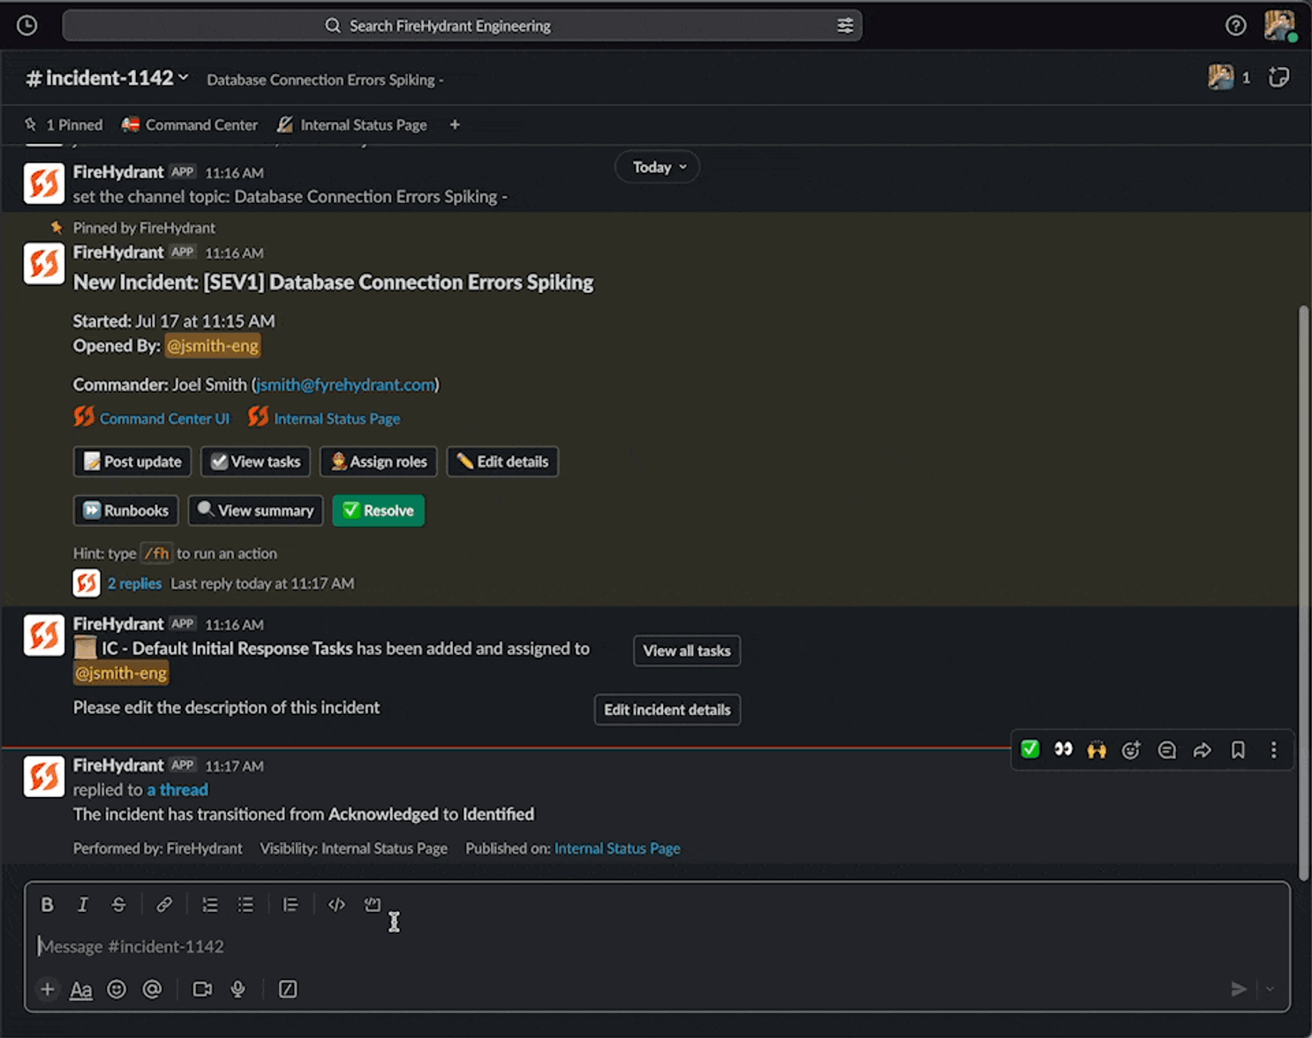
Task: Open the send options chevron
Action: pos(1270,989)
